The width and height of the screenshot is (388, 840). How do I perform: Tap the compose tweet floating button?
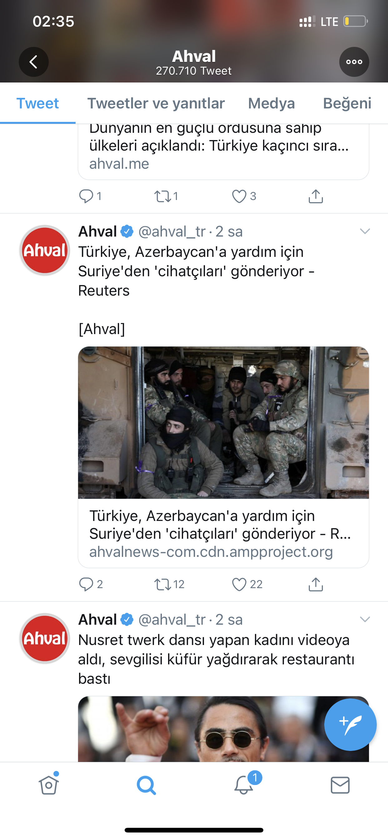(350, 725)
